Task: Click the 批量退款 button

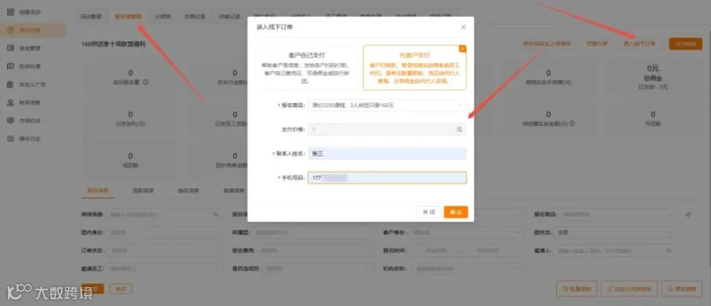Action: coord(577,289)
